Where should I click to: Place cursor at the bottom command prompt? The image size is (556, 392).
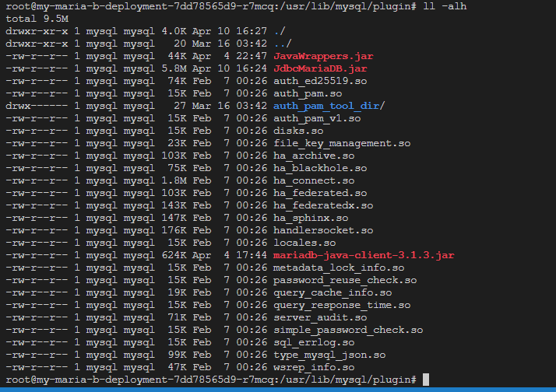(424, 380)
